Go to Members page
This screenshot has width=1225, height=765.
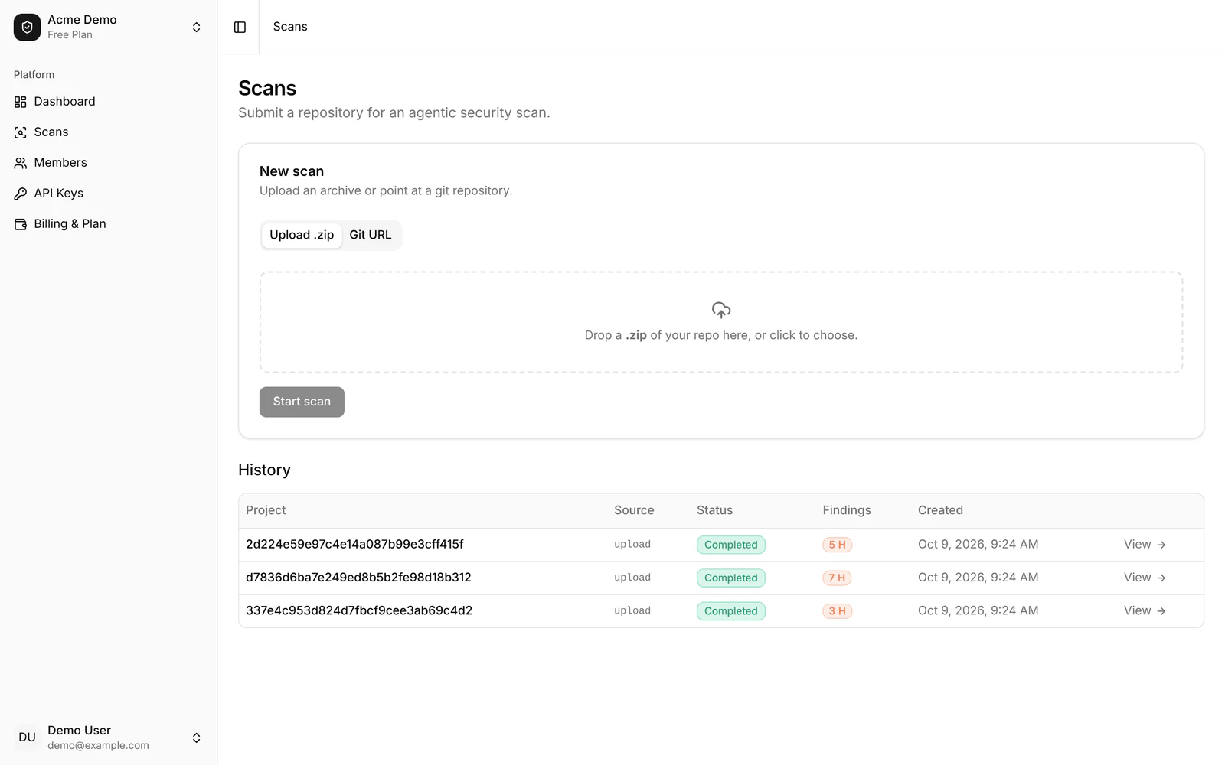click(109, 163)
